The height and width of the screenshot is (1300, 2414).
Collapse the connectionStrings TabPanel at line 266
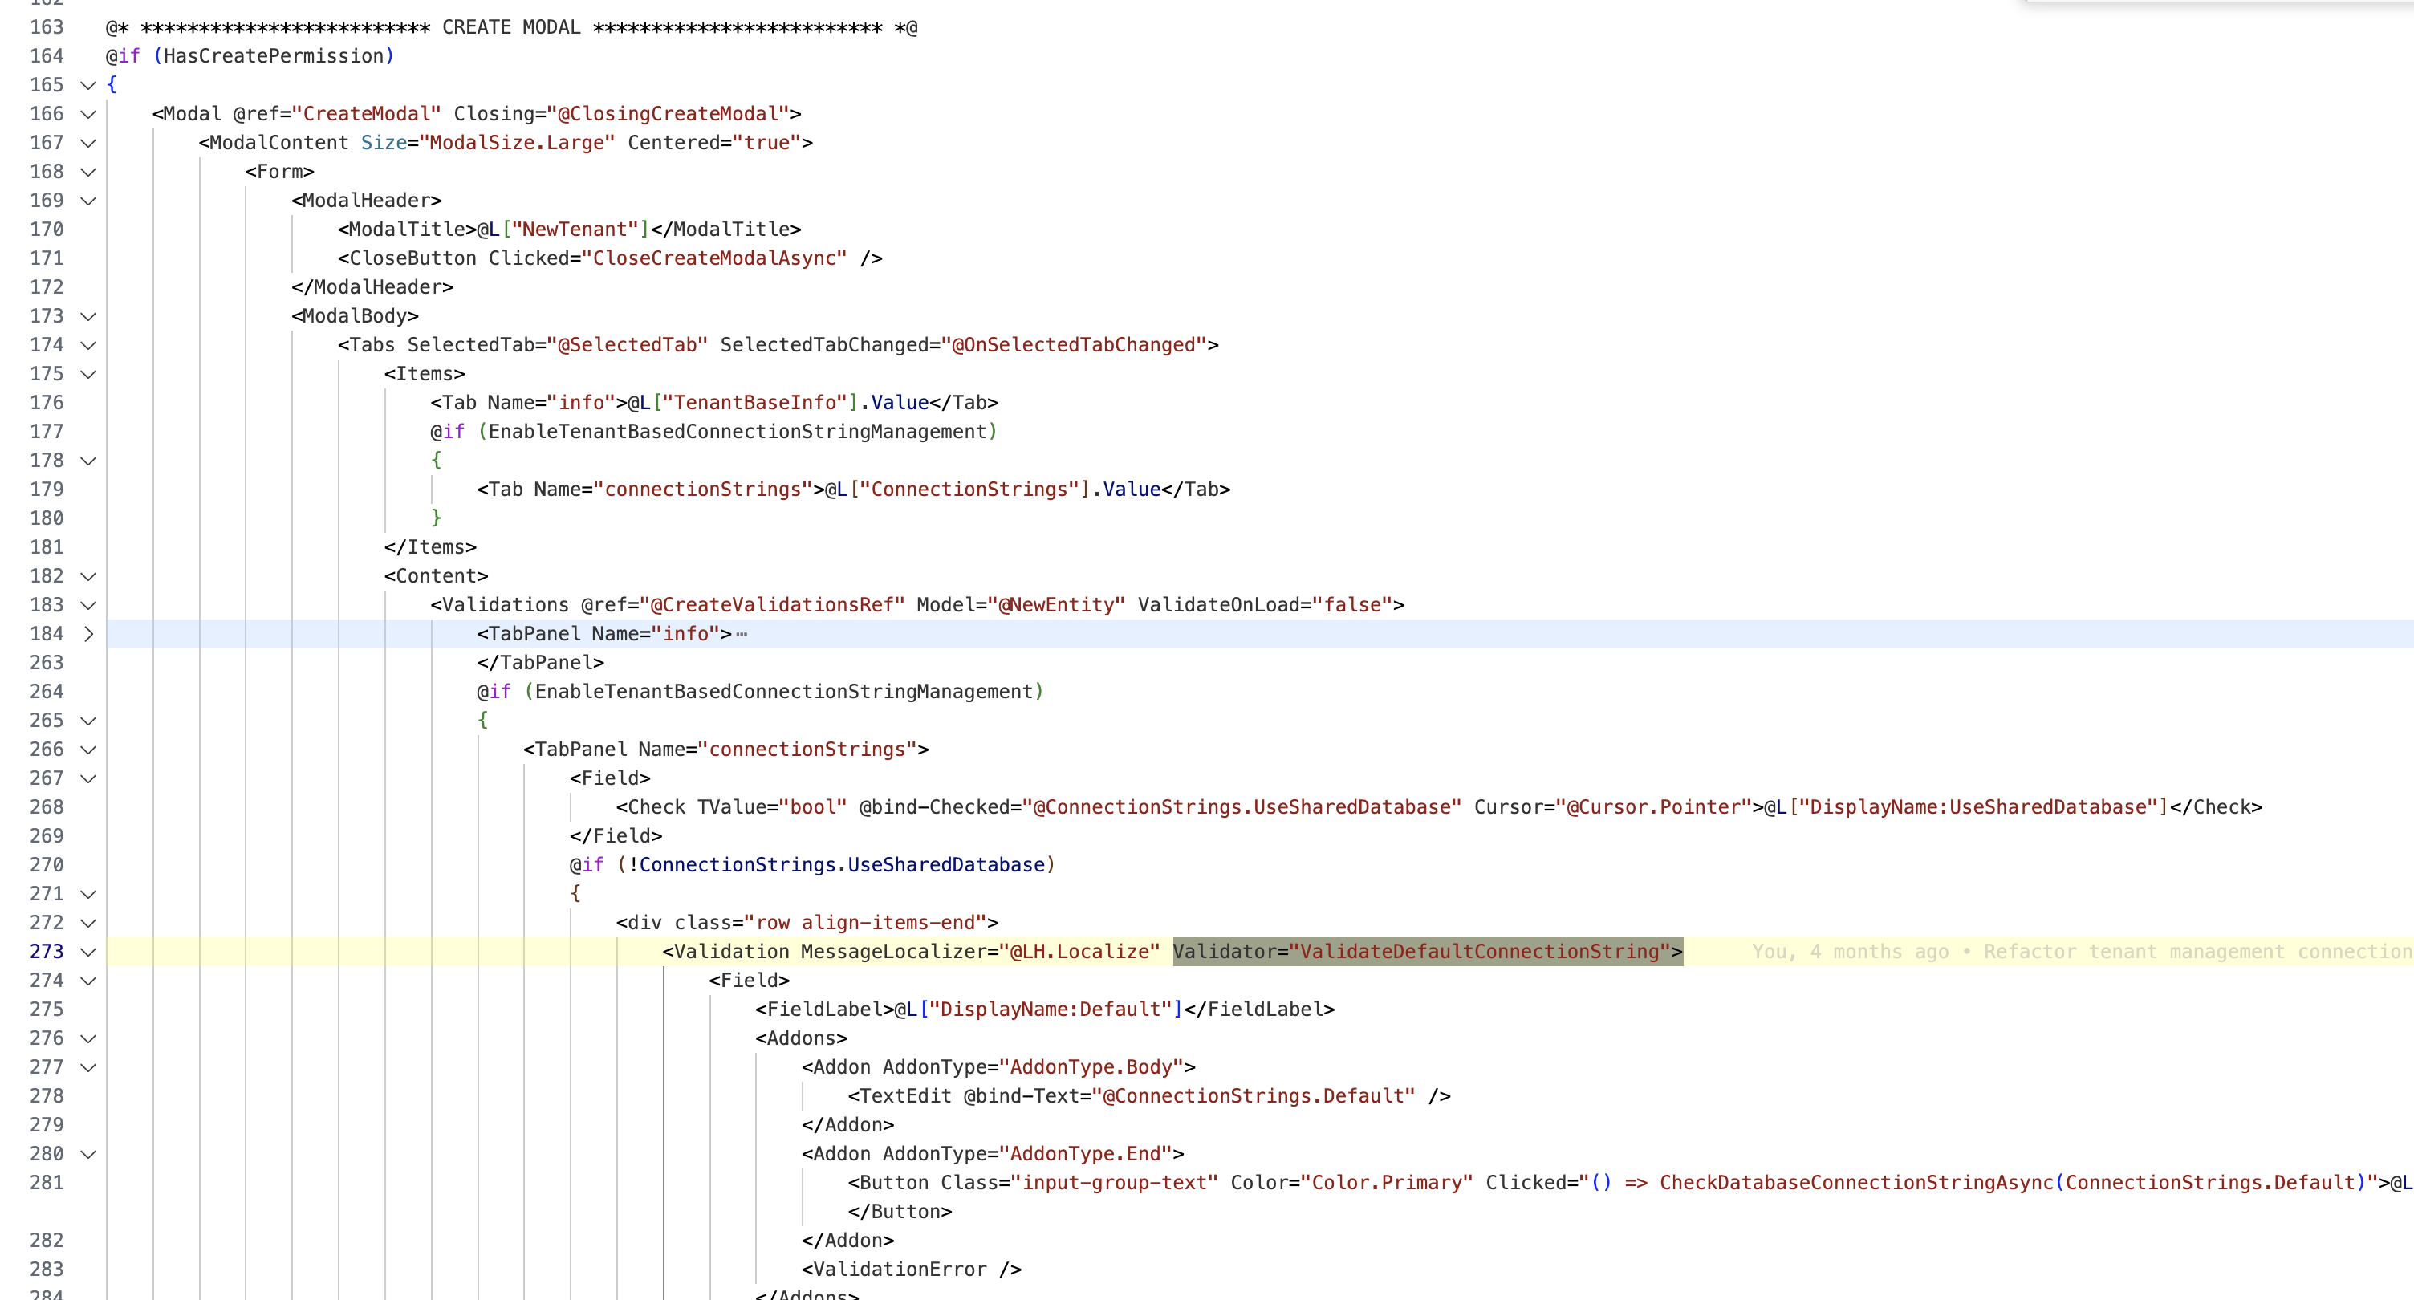pos(88,750)
